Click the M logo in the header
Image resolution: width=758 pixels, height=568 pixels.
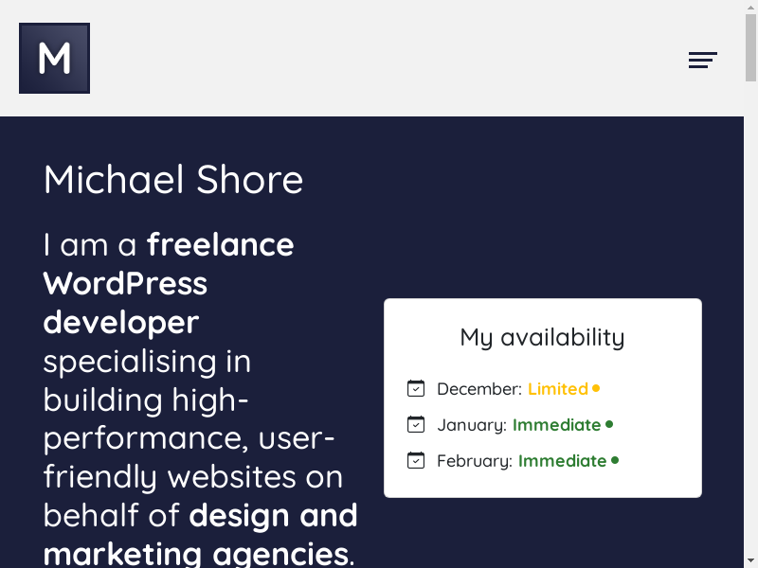[54, 59]
